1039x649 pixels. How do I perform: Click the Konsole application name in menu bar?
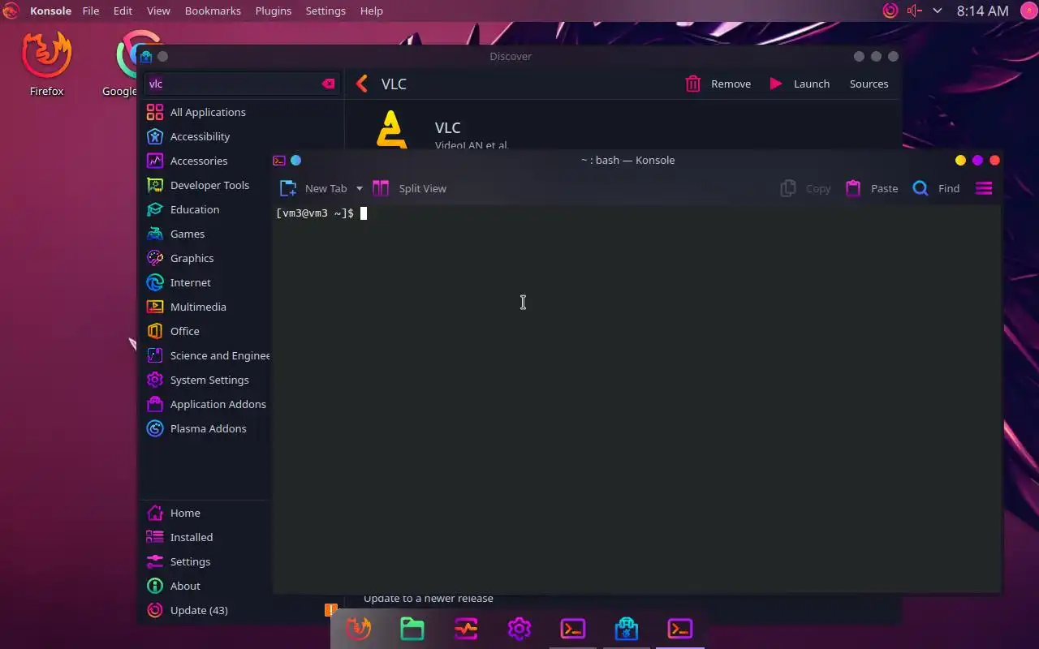pos(51,11)
